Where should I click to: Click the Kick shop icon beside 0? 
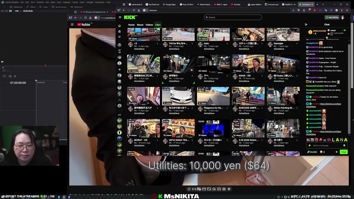321,152
